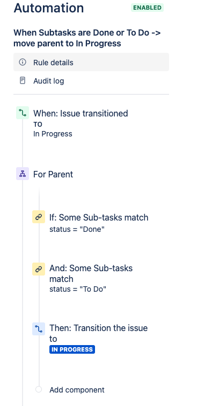This screenshot has width=197, height=406.
Task: Click the purple For Parent branch icon
Action: (x=23, y=174)
